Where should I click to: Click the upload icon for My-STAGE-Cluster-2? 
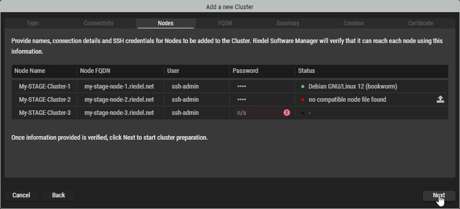(440, 100)
